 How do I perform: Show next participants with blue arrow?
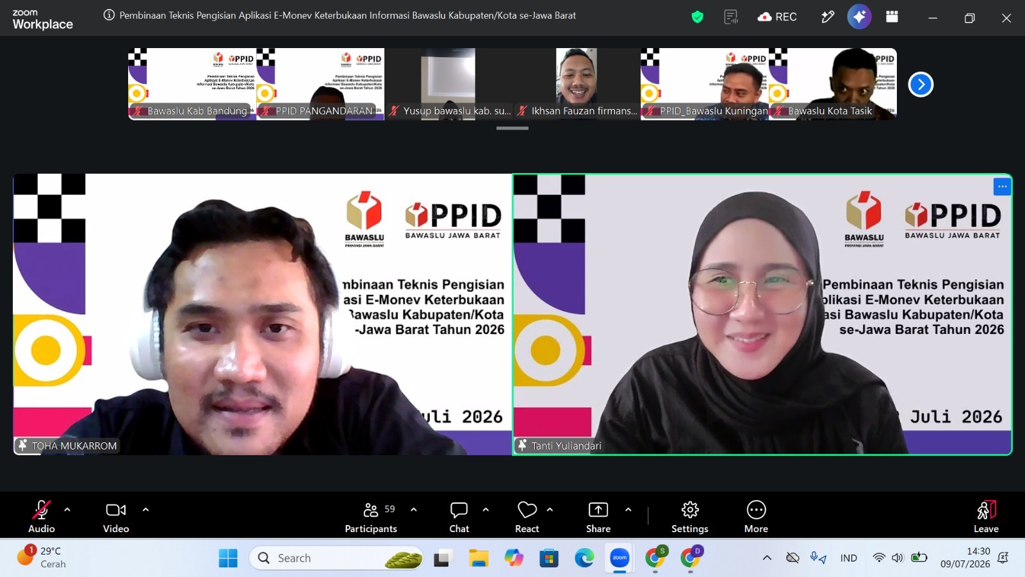pyautogui.click(x=921, y=84)
